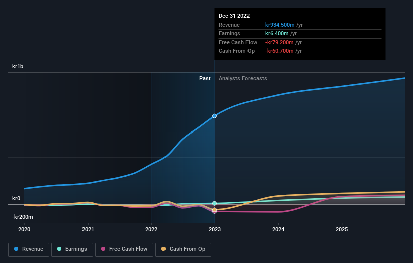This screenshot has width=413, height=263.
Task: Click the kr934.500m revenue value
Action: [x=280, y=25]
